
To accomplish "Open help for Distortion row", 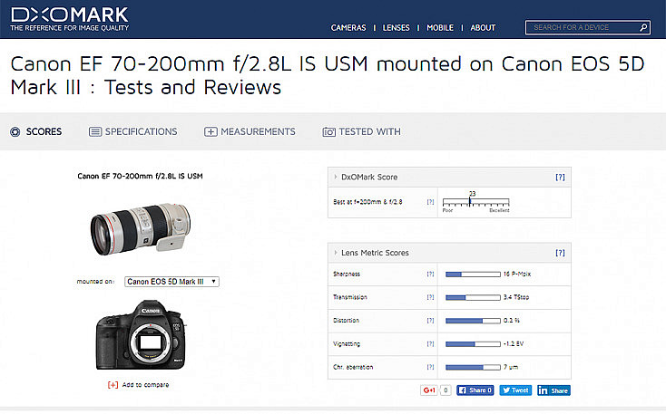I will coord(430,321).
